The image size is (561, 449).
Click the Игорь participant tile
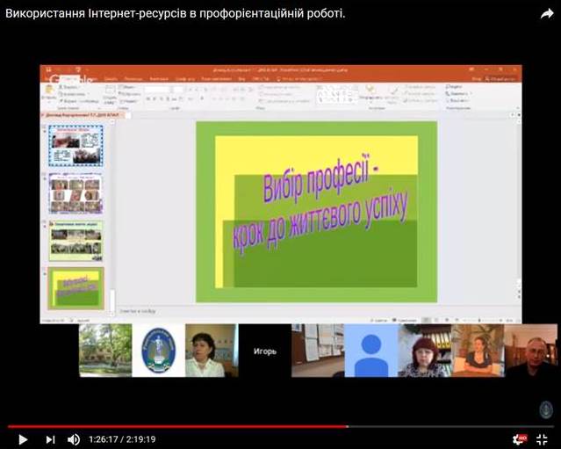coord(264,351)
